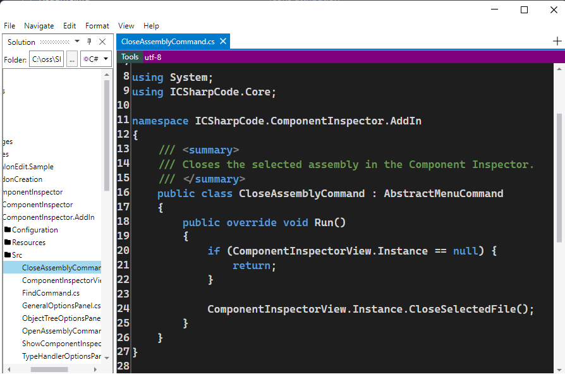The height and width of the screenshot is (379, 565).
Task: Minimize the application window
Action: pyautogui.click(x=495, y=9)
